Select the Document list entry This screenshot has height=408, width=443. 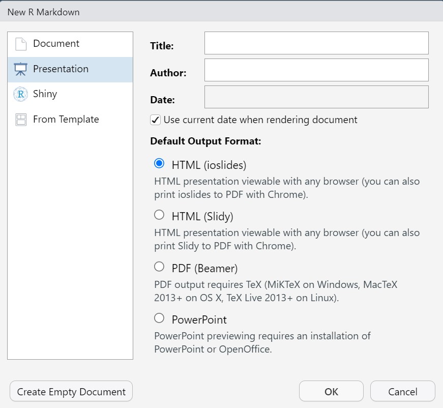70,44
